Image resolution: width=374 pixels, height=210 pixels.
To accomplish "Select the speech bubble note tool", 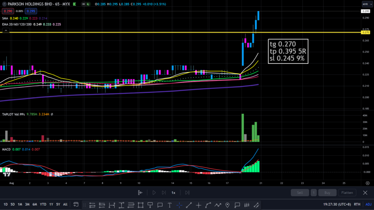I will tap(237, 205).
